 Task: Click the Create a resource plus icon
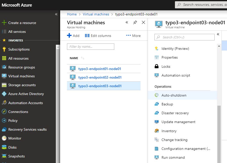4,23
